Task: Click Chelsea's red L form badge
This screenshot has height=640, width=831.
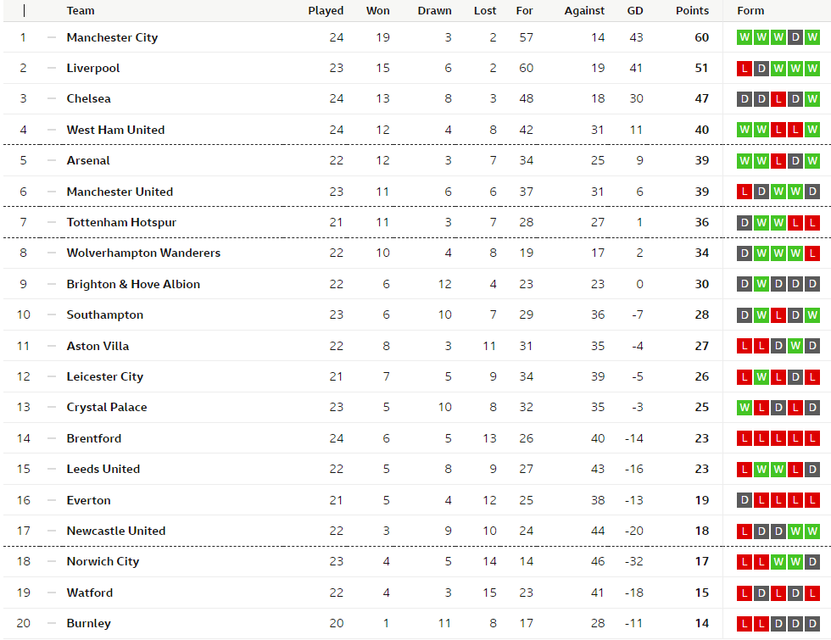Action: [778, 99]
